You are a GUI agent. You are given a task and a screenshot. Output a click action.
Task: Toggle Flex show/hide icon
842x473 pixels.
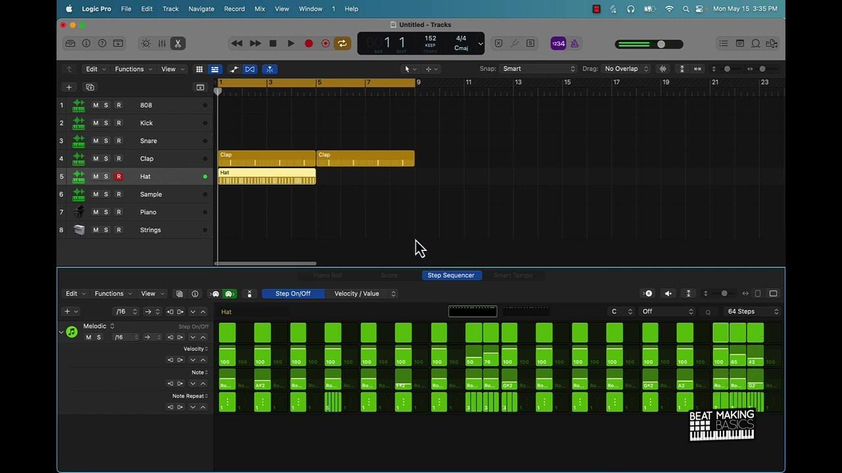coord(250,69)
